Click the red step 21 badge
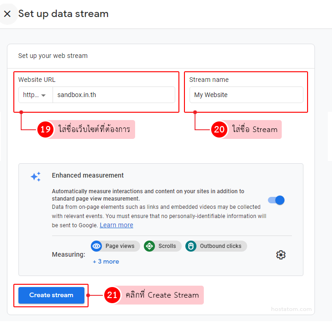 coord(112,295)
